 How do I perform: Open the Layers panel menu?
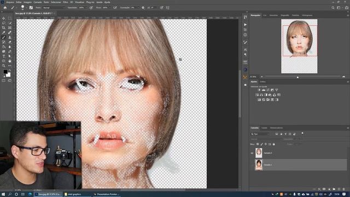click(348, 128)
